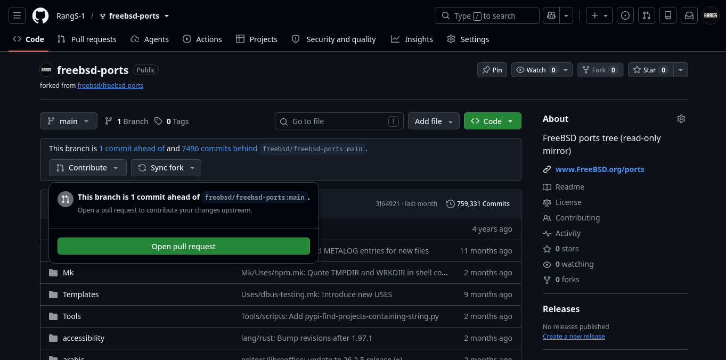This screenshot has width=726, height=360.
Task: Pin the repository with Pin button
Action: click(492, 70)
